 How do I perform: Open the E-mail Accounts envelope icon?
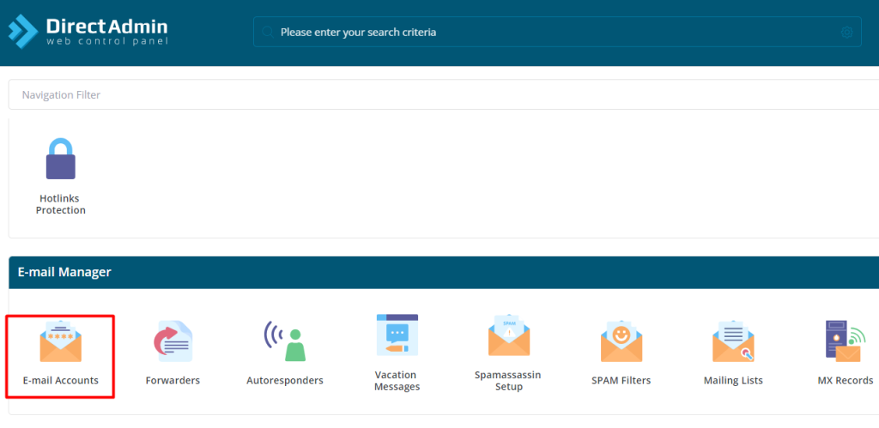[60, 341]
